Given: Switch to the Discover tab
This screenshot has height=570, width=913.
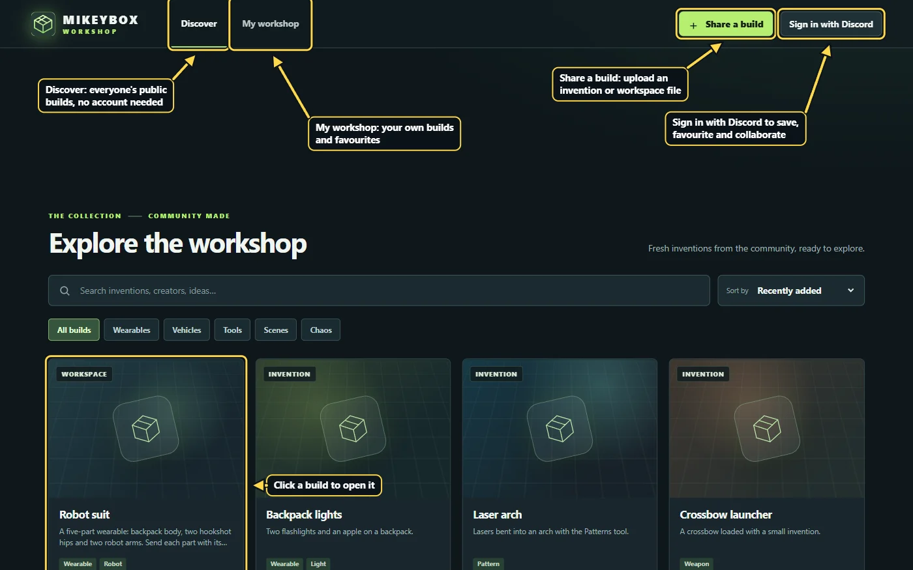Looking at the screenshot, I should coord(199,24).
